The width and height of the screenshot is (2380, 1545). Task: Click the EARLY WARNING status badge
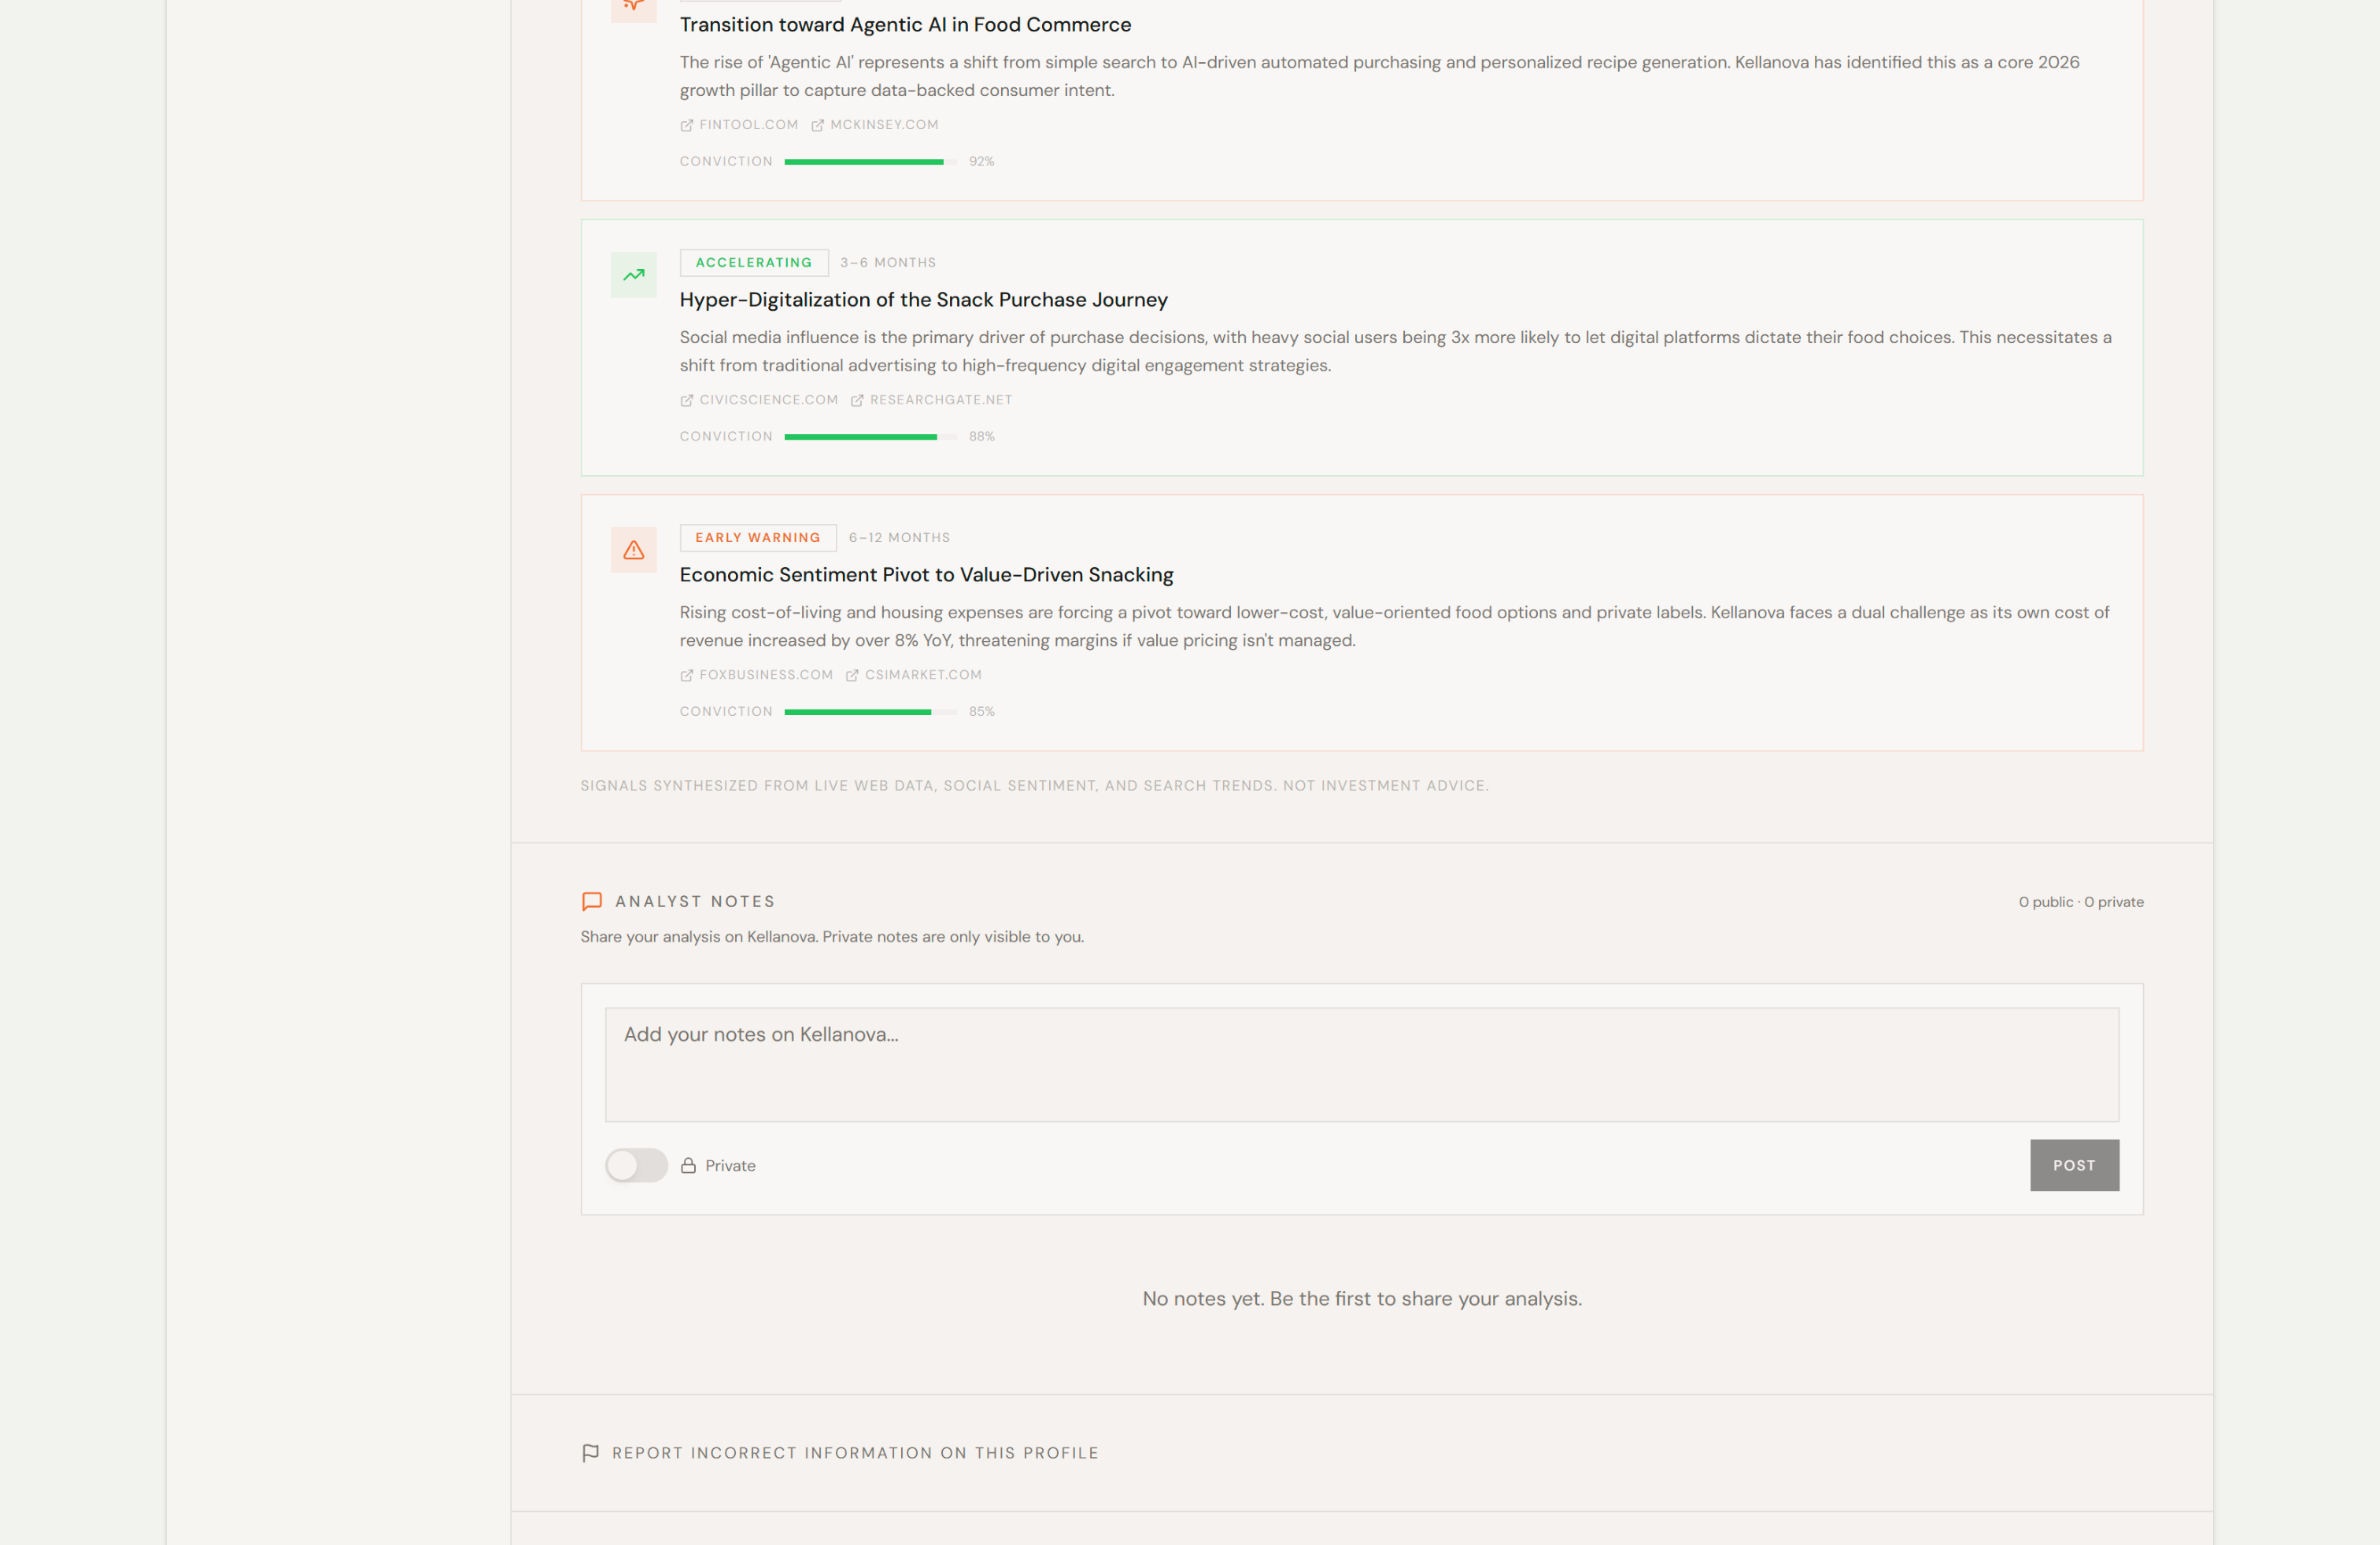757,537
